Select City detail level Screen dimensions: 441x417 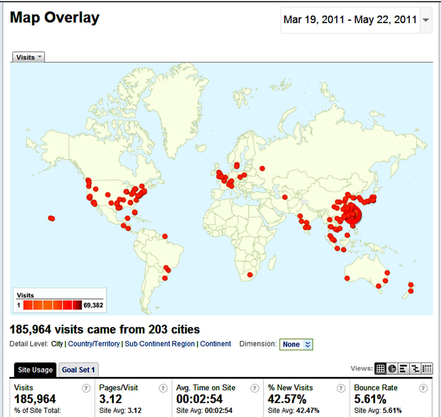click(57, 344)
